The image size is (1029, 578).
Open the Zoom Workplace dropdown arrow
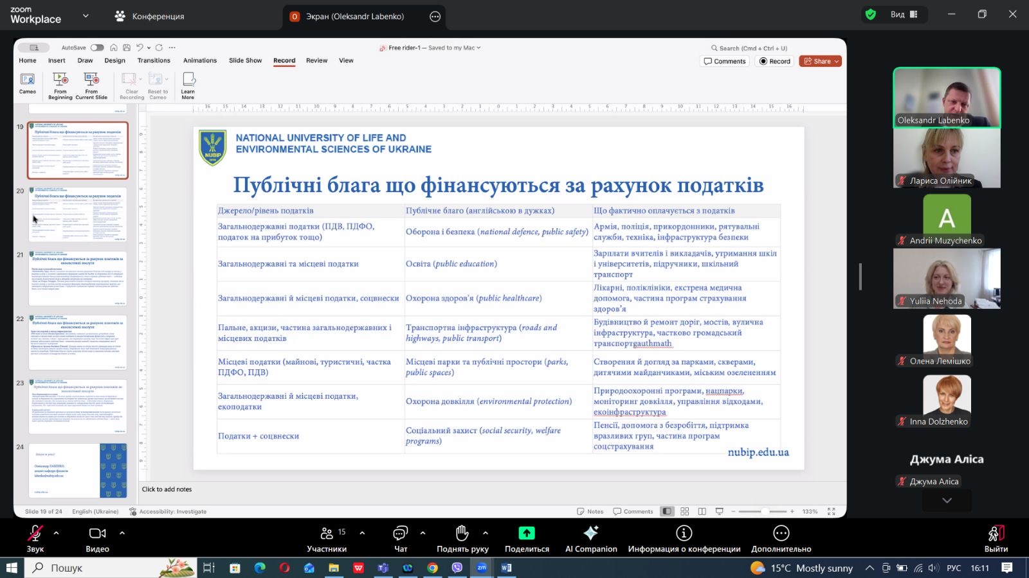[x=86, y=16]
